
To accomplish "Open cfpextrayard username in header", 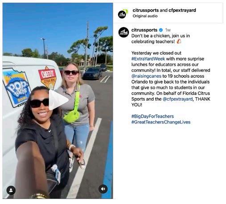I will point(182,10).
